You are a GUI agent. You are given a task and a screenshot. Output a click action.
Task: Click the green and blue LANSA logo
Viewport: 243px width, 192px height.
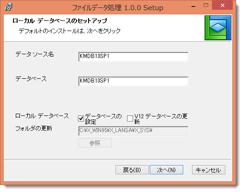(218, 28)
